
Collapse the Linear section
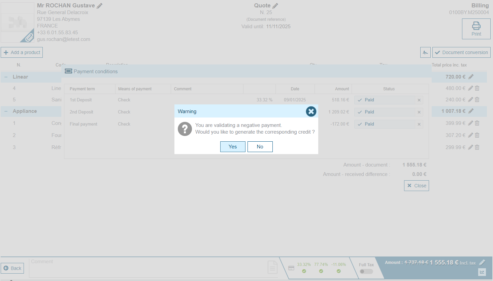click(x=6, y=77)
